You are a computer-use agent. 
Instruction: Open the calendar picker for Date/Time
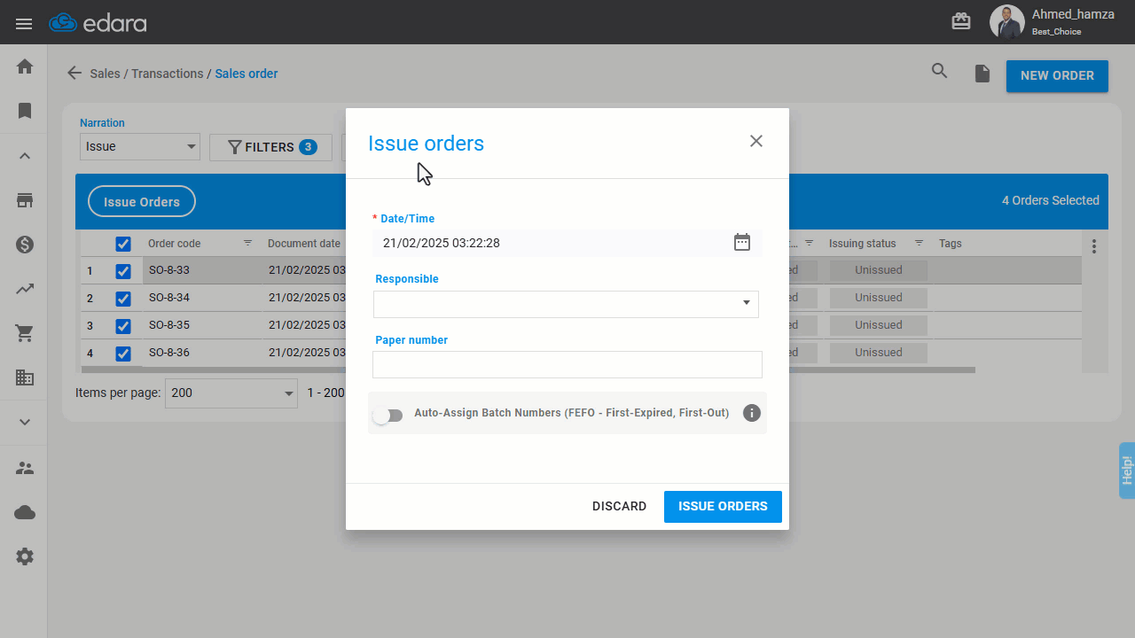742,242
